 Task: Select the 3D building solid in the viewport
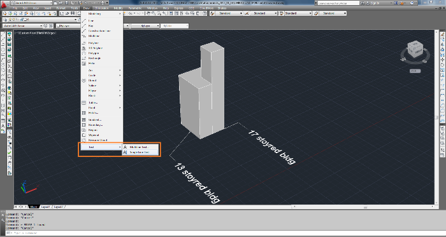click(x=201, y=91)
